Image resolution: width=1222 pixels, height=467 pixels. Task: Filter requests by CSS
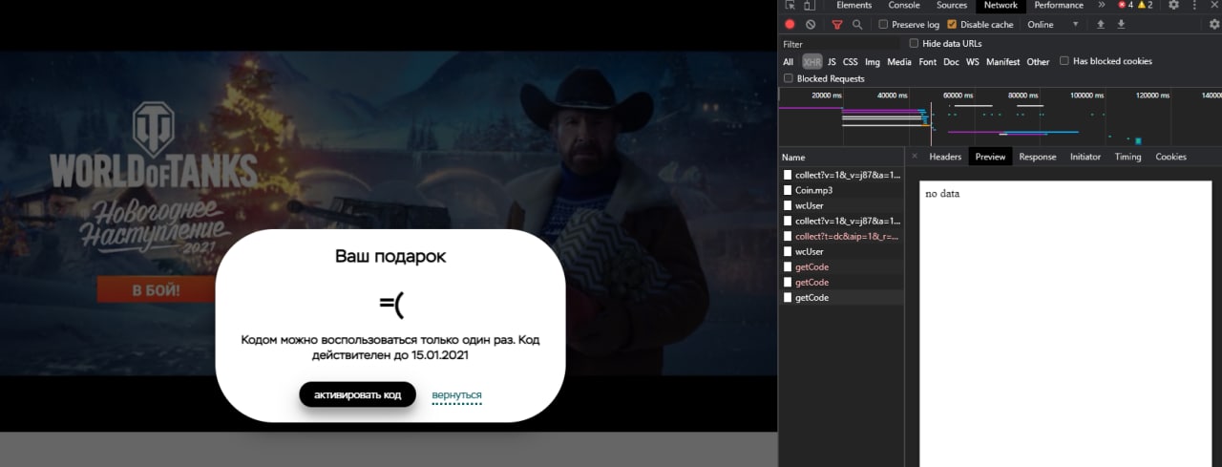pyautogui.click(x=850, y=62)
